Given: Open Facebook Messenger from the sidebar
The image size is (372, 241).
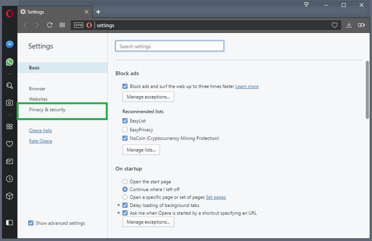Looking at the screenshot, I should pos(9,44).
